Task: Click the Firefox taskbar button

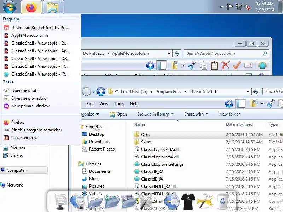Action: (x=31, y=7)
